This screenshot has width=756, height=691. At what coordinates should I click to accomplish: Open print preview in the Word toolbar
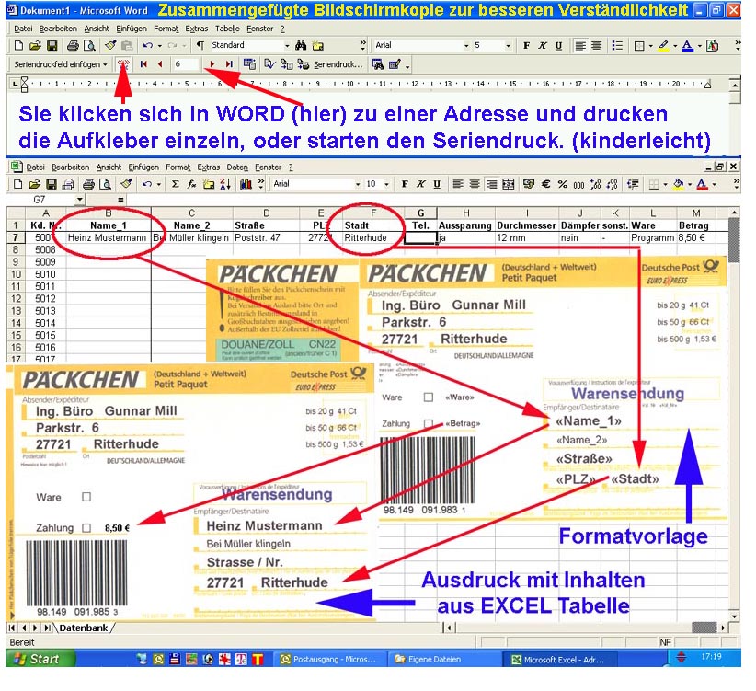90,46
